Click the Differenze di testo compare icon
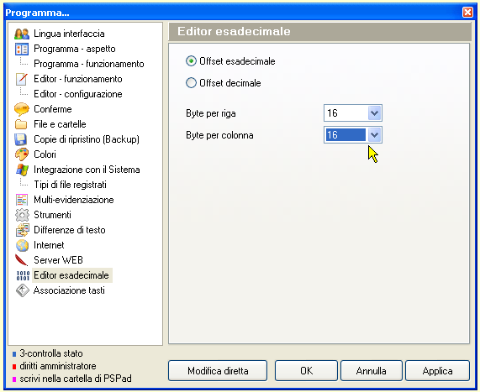 pos(23,230)
